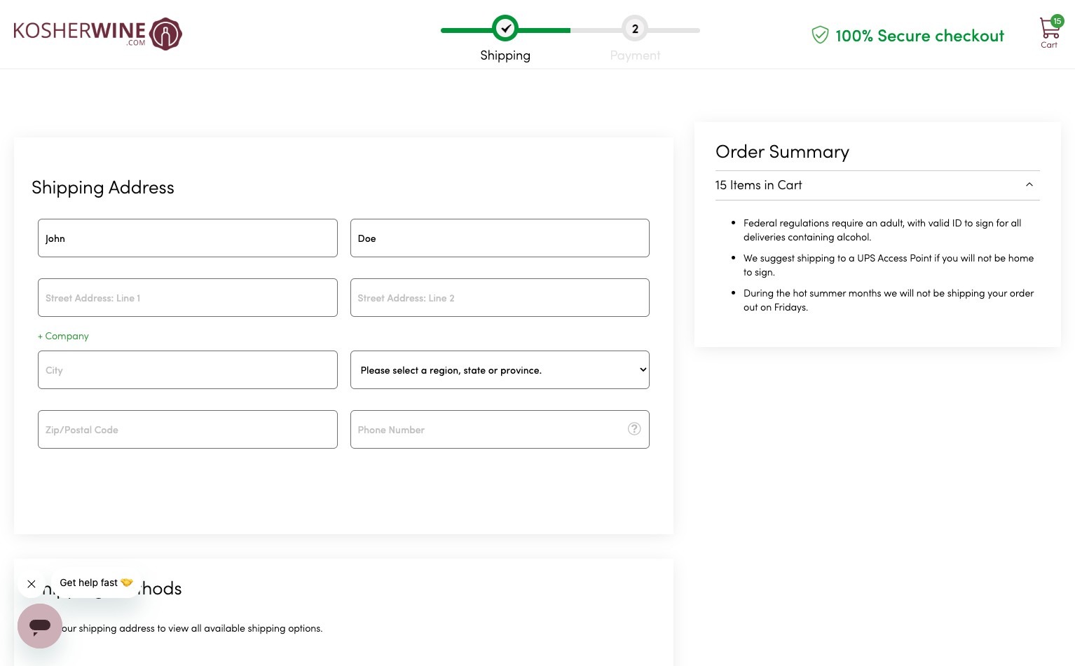Focus the Phone Number field
Image resolution: width=1075 pixels, height=666 pixels.
(x=500, y=430)
